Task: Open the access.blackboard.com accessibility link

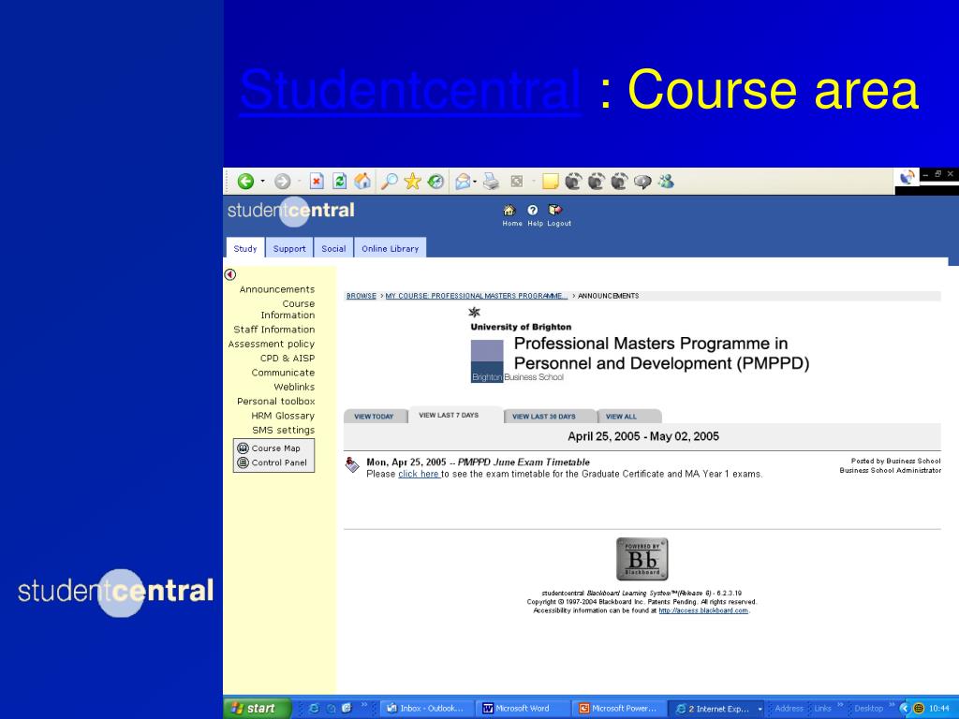Action: click(703, 610)
